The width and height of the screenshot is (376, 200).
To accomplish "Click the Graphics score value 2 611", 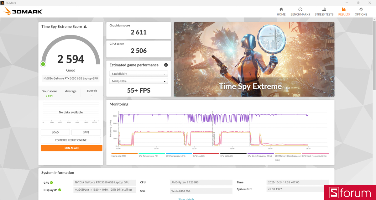I will (x=138, y=32).
